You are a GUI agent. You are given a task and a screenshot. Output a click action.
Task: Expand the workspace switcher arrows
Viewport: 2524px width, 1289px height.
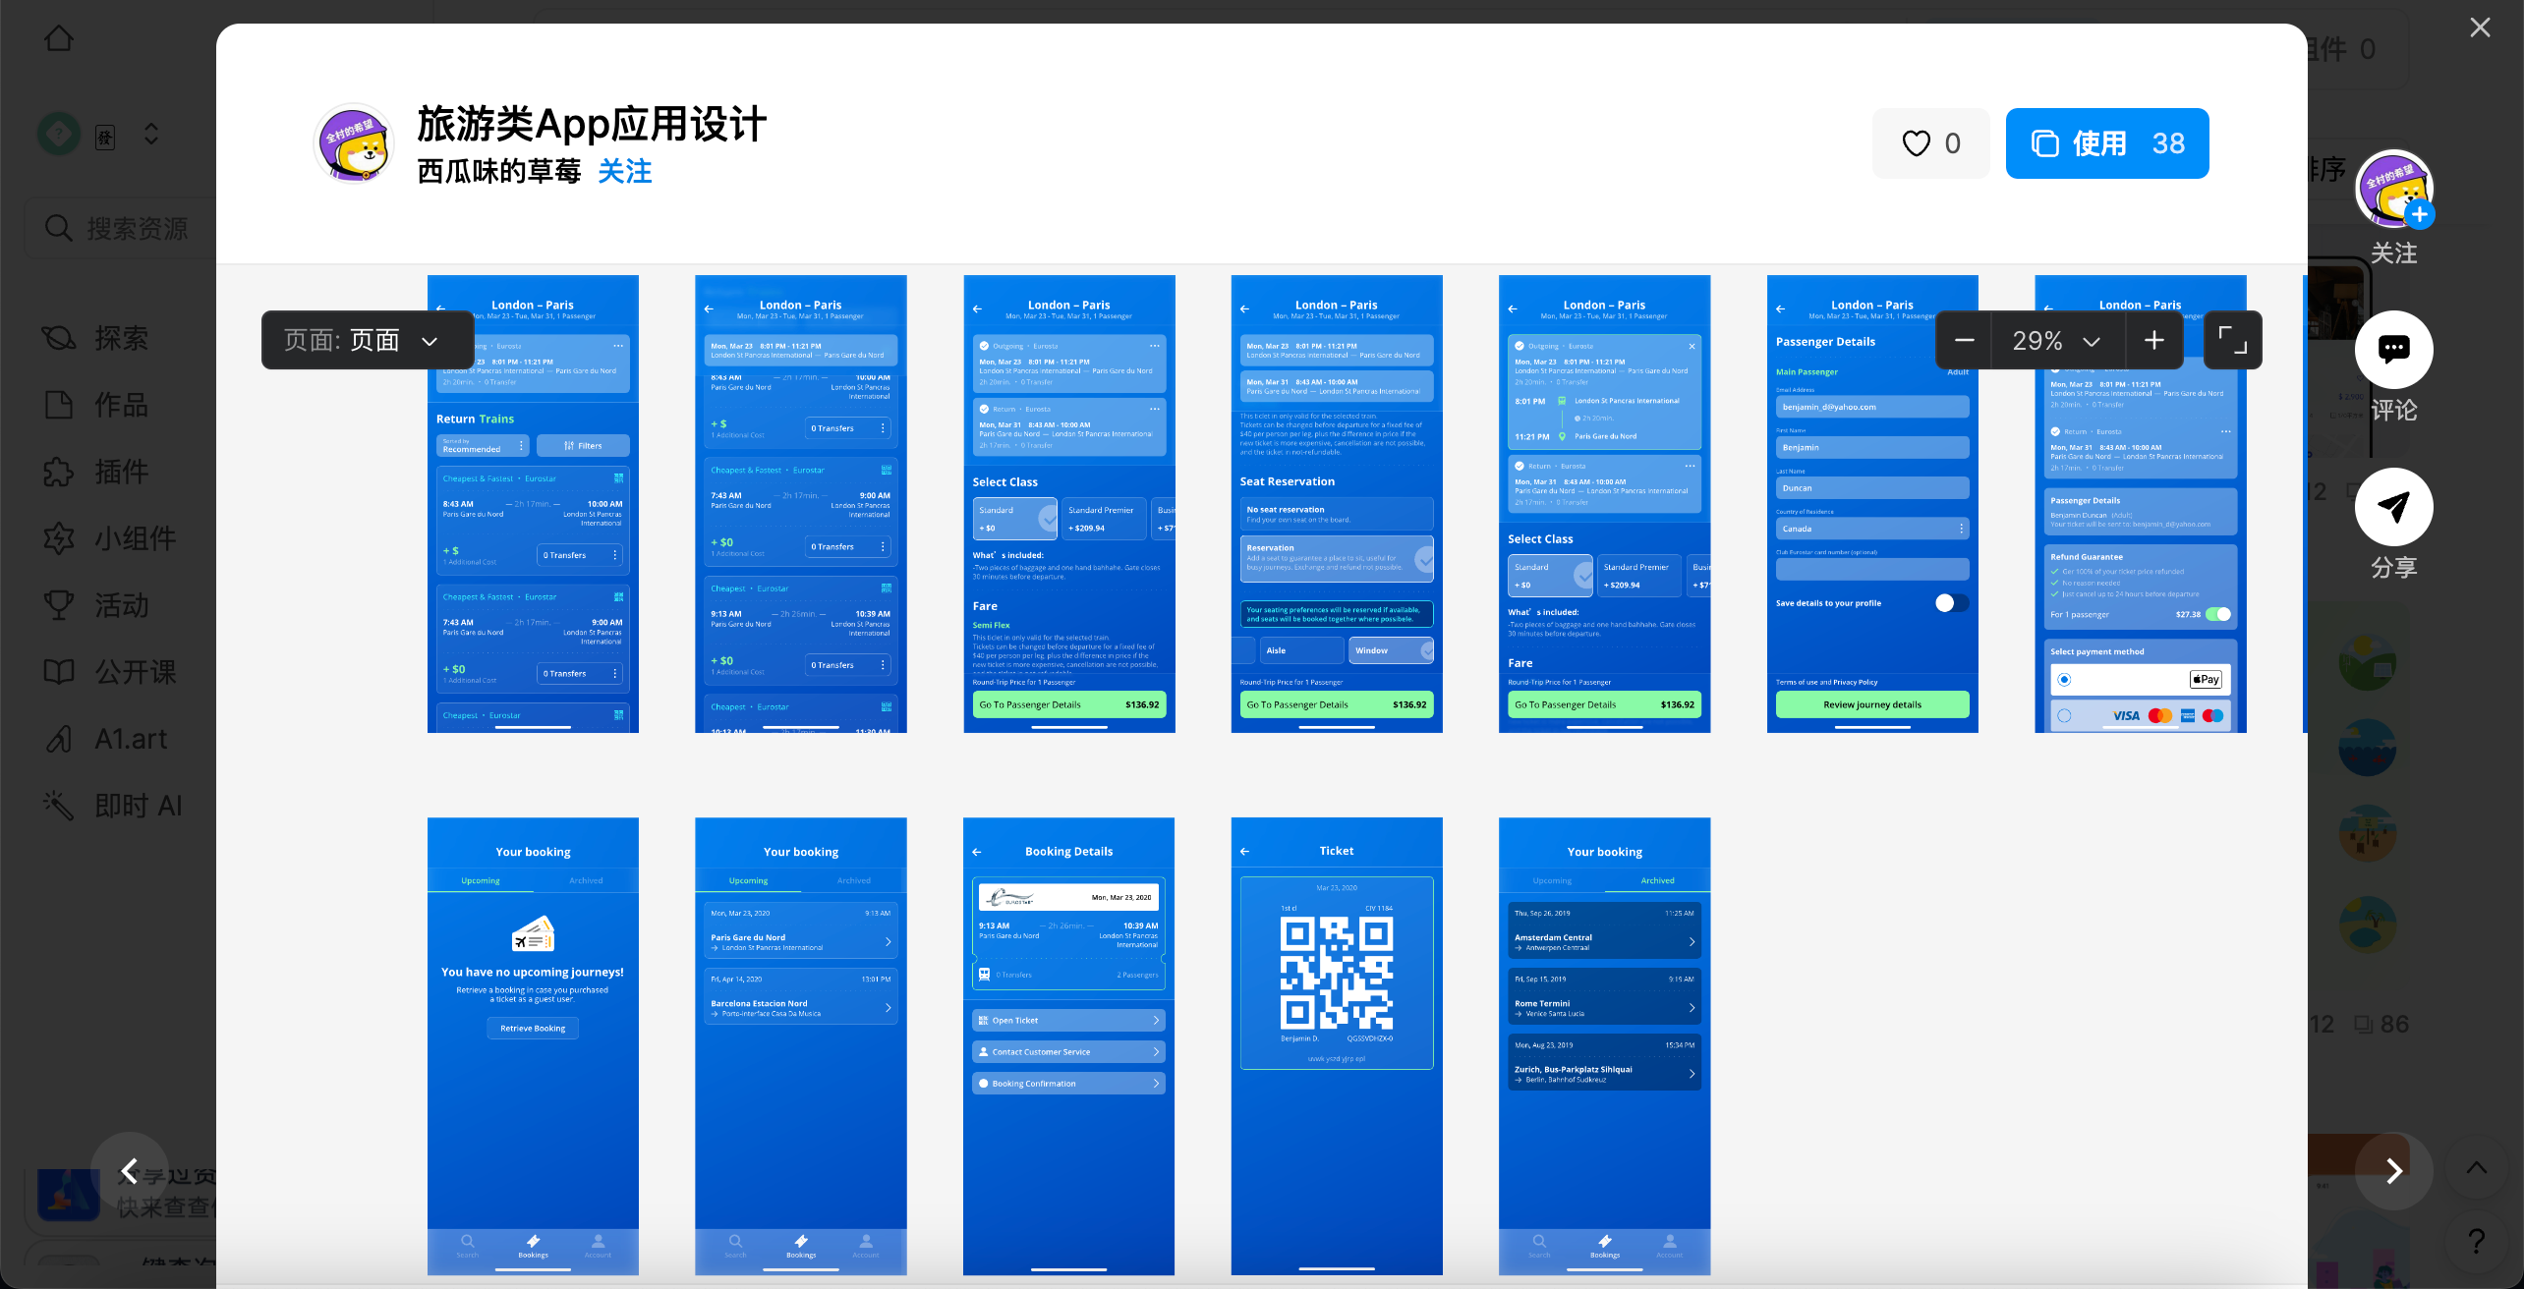(151, 134)
